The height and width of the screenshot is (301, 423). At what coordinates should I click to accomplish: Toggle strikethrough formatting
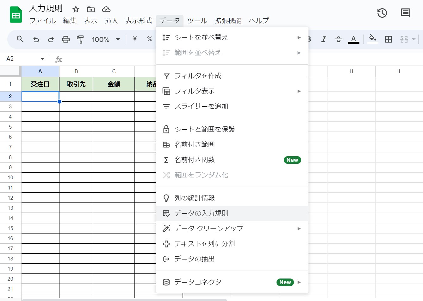pos(338,39)
